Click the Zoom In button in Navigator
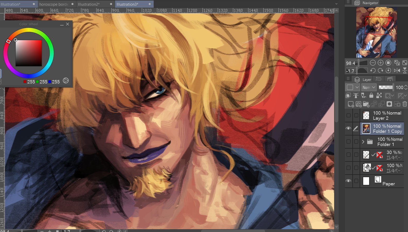The width and height of the screenshot is (408, 232). click(x=380, y=63)
